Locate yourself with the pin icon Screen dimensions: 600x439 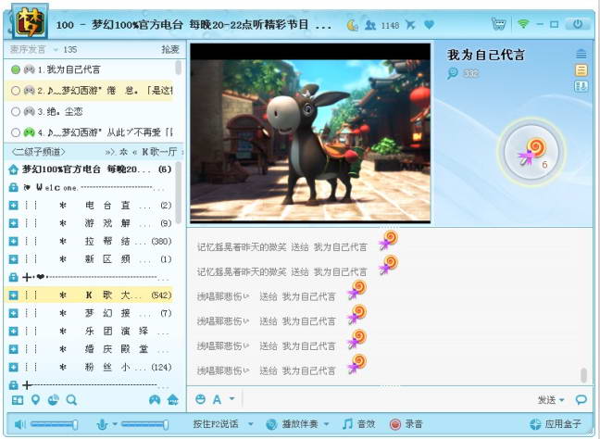tap(35, 400)
